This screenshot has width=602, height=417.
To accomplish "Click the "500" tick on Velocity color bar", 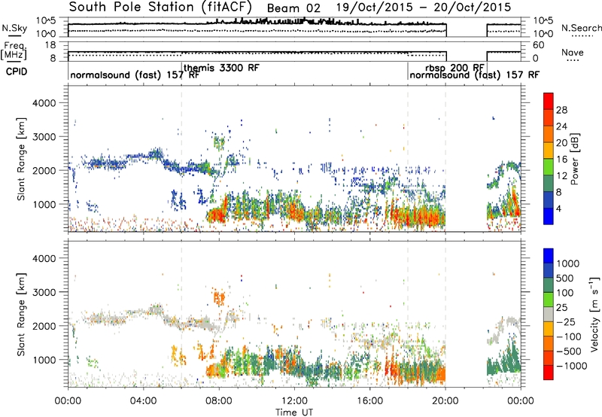I will pyautogui.click(x=565, y=278).
